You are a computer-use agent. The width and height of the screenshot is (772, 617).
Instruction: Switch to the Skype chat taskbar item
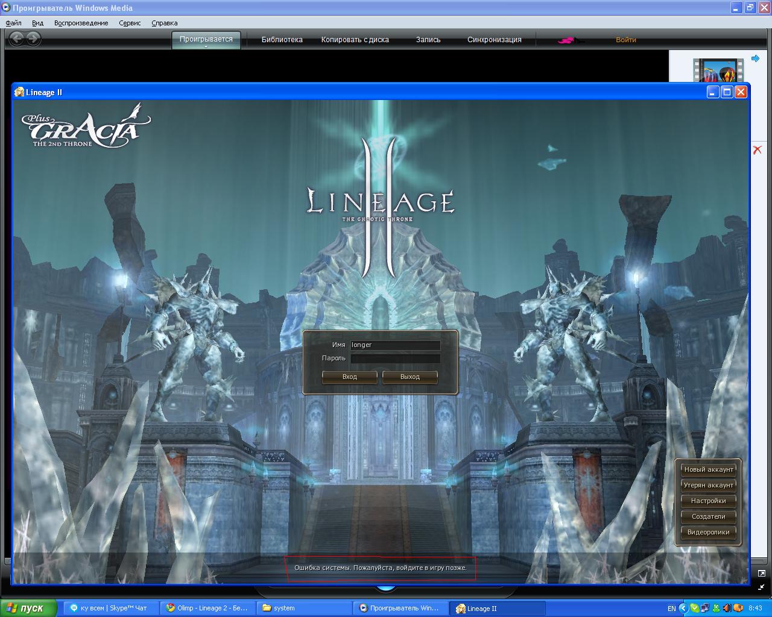click(x=110, y=608)
